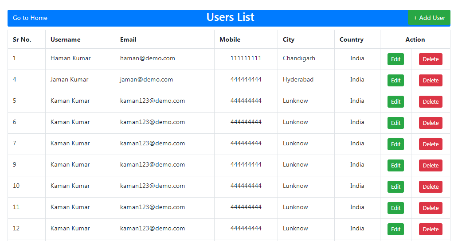Image resolution: width=458 pixels, height=241 pixels.
Task: Delete user with Sr No. 12
Action: (431, 229)
